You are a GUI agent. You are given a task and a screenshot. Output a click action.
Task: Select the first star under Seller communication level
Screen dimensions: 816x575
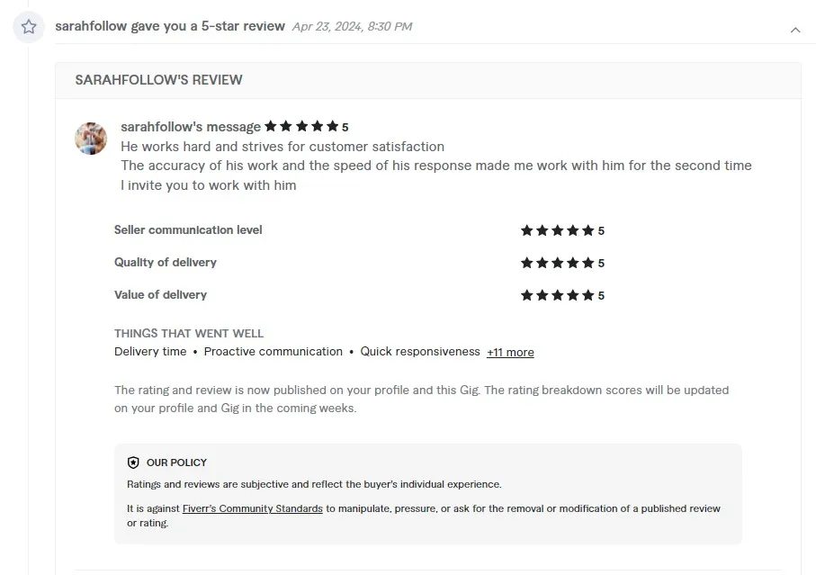click(x=526, y=230)
